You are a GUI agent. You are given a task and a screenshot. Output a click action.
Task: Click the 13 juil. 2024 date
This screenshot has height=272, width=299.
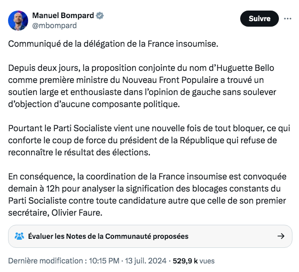point(146,261)
